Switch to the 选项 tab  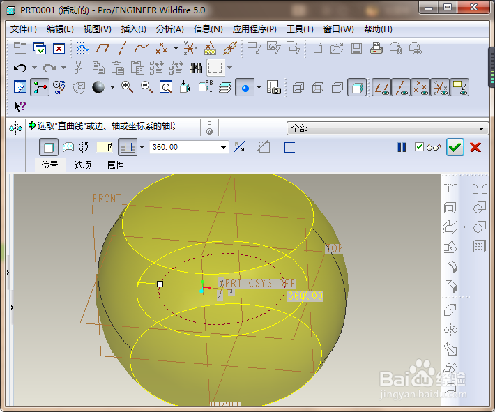83,165
